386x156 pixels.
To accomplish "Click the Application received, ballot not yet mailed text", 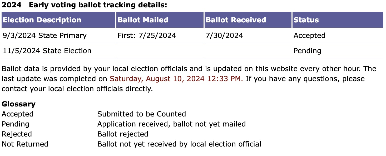I will (x=171, y=124).
